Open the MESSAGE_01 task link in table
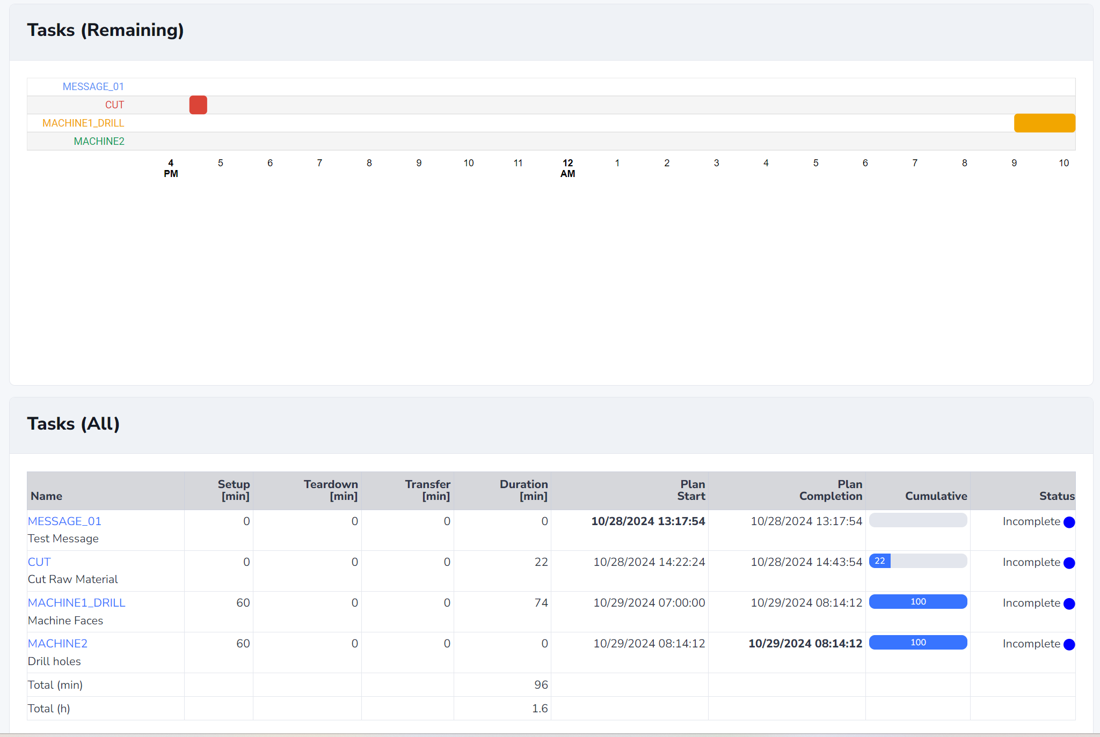Image resolution: width=1100 pixels, height=737 pixels. coord(64,521)
